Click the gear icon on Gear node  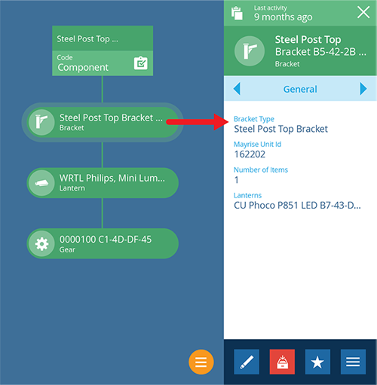41,243
